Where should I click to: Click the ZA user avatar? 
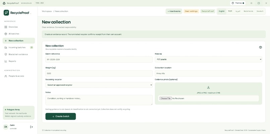coord(6,127)
